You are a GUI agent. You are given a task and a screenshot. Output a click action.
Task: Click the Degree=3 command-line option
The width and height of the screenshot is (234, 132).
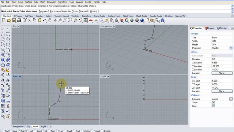tap(44, 11)
